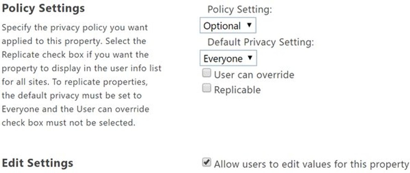Click the selected value "Optional" in the dropdown
Viewport: 410px width, 173px height.
[x=222, y=26]
